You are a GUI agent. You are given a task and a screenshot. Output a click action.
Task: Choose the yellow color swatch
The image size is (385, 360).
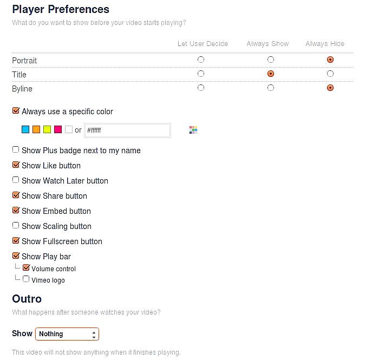(47, 130)
